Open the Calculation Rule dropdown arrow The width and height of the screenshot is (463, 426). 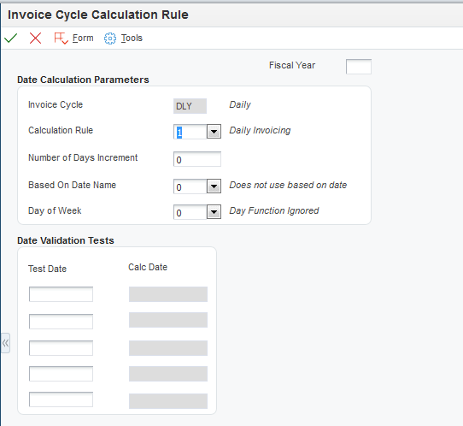point(214,132)
